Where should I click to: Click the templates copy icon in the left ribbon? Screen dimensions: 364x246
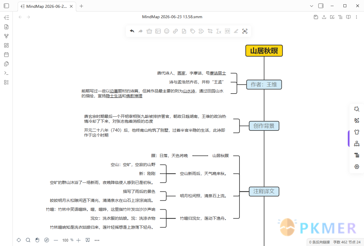6,64
